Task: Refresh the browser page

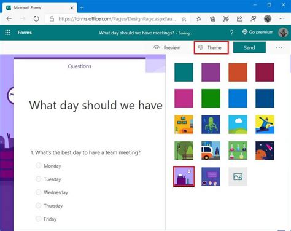Action: point(36,19)
